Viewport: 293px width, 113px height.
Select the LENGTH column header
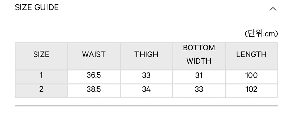251,55
